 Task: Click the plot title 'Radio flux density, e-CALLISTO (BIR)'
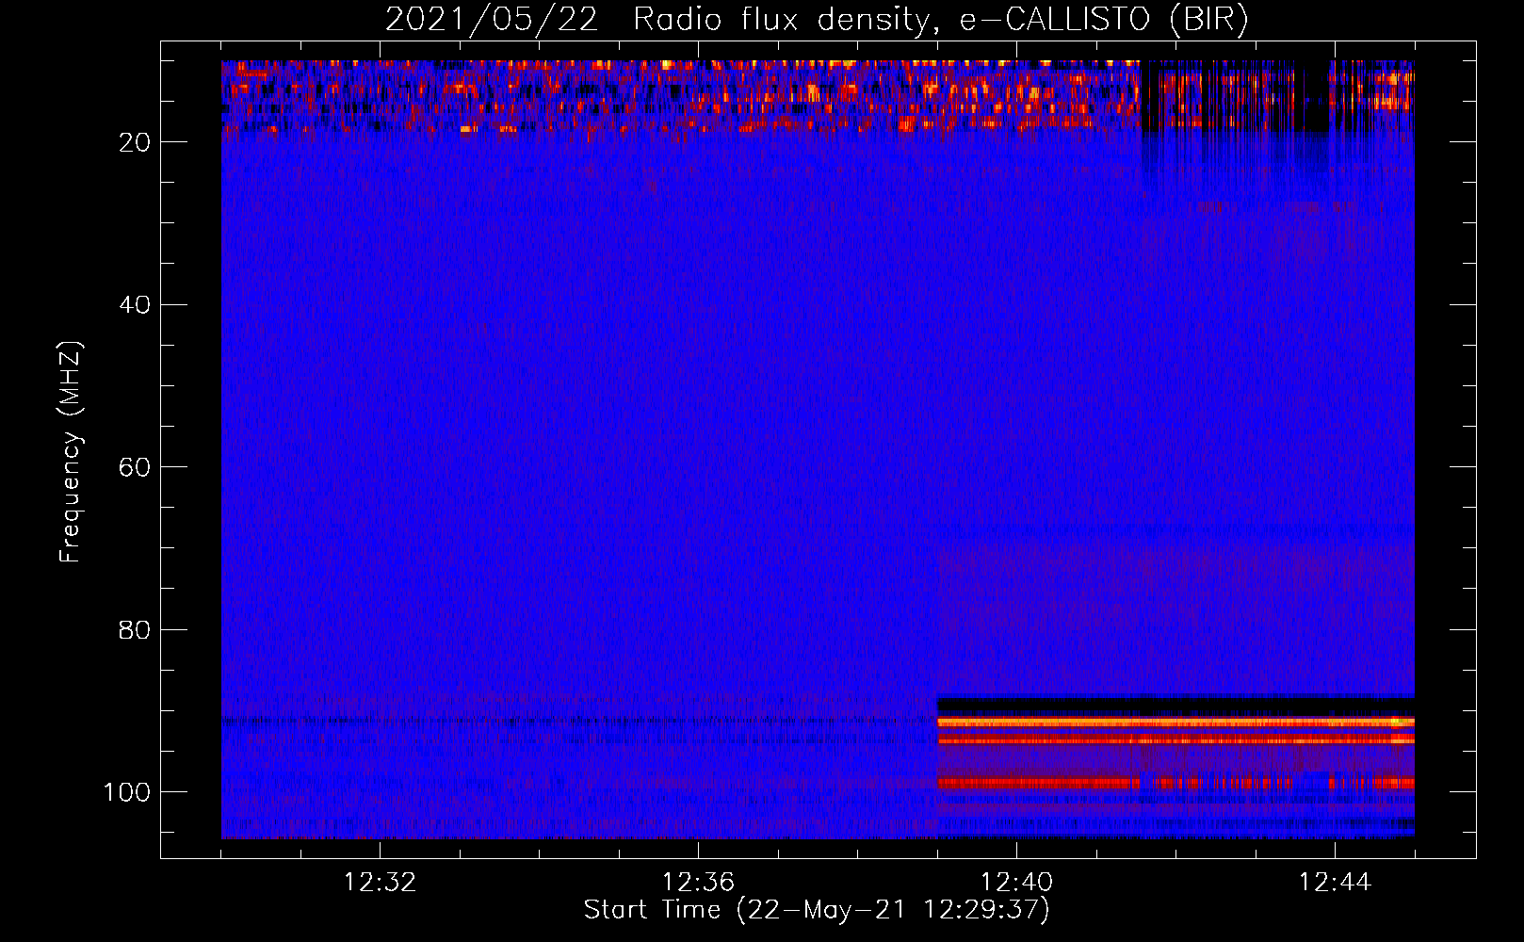[940, 20]
